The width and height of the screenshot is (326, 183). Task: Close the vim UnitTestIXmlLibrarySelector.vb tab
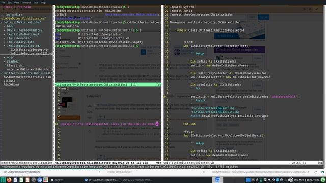click(100, 172)
